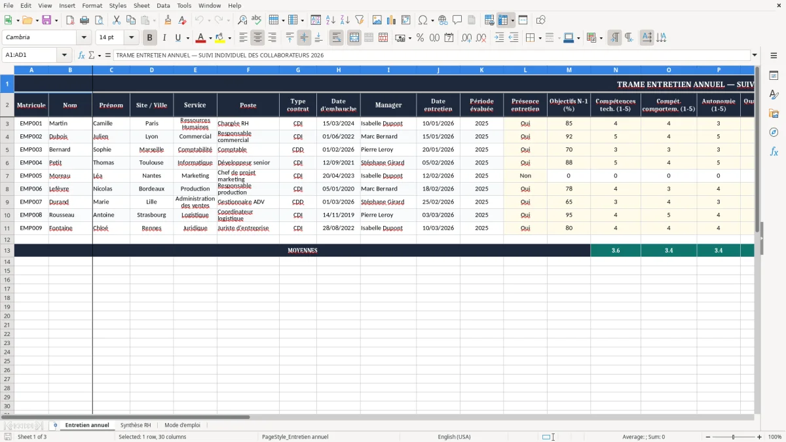Viewport: 786px width, 442px height.
Task: Open sidebar Properties panel icon
Action: [x=774, y=76]
